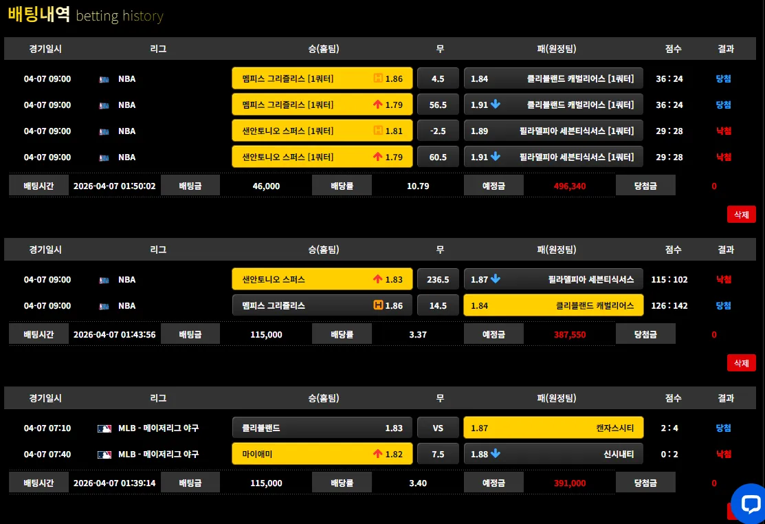This screenshot has height=524, width=765.
Task: Click the red up arrow by 마이애미 1.82
Action: click(377, 454)
